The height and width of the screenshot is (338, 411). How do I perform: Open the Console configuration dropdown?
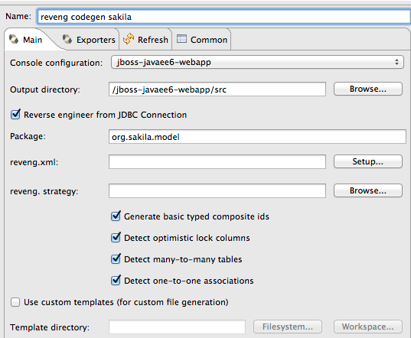tap(257, 62)
